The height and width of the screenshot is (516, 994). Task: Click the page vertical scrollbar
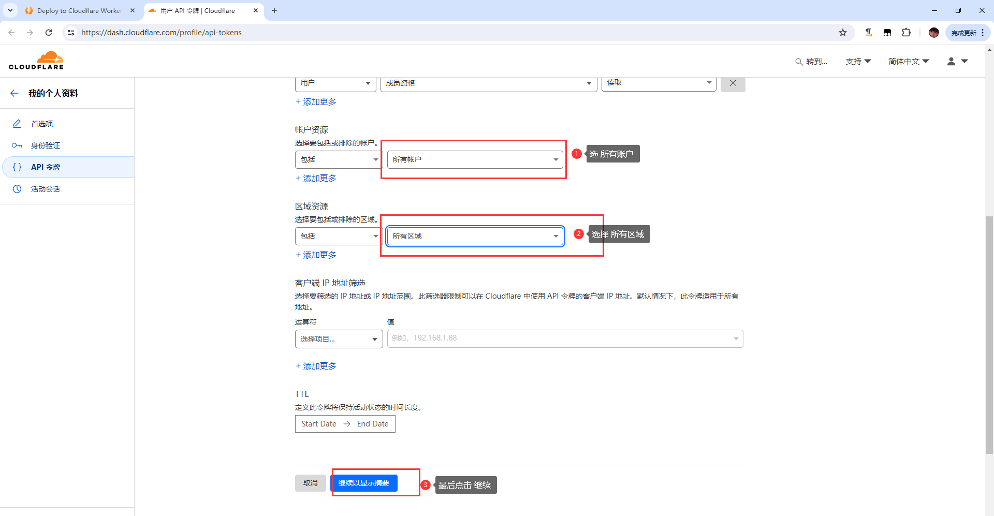point(989,335)
